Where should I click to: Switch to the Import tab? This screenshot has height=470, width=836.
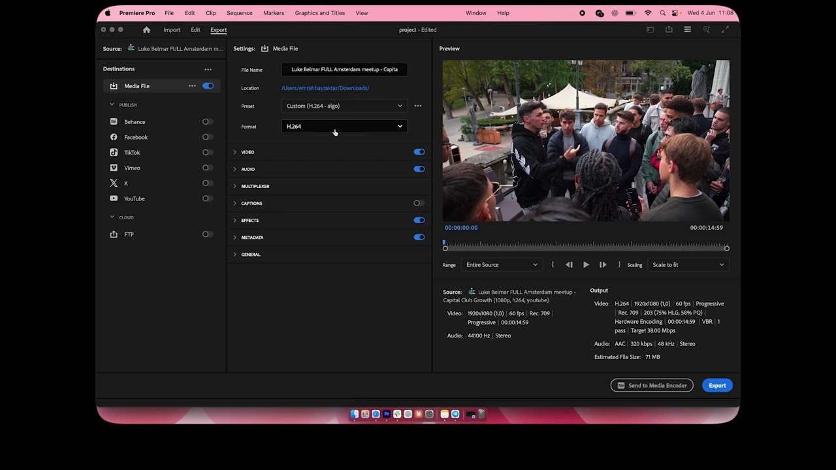(172, 30)
